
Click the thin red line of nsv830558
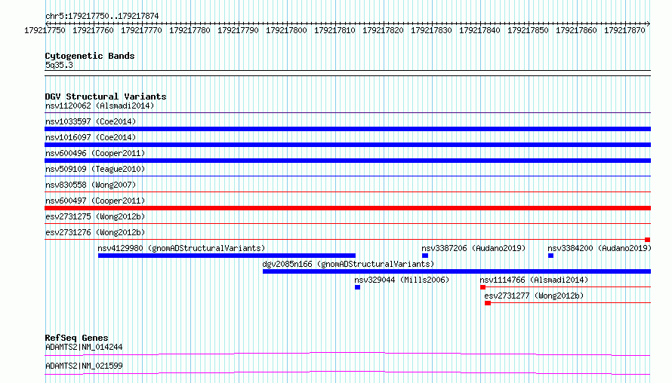click(x=347, y=192)
